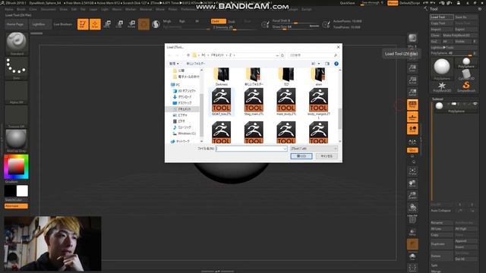
Task: Select the GOAT_low.ZTL file
Action: [x=221, y=102]
